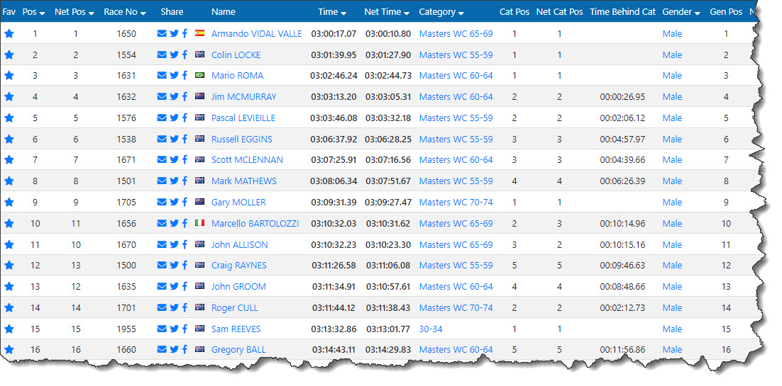Click Masters WC 65-69 in first row
The height and width of the screenshot is (386, 782).
click(456, 34)
